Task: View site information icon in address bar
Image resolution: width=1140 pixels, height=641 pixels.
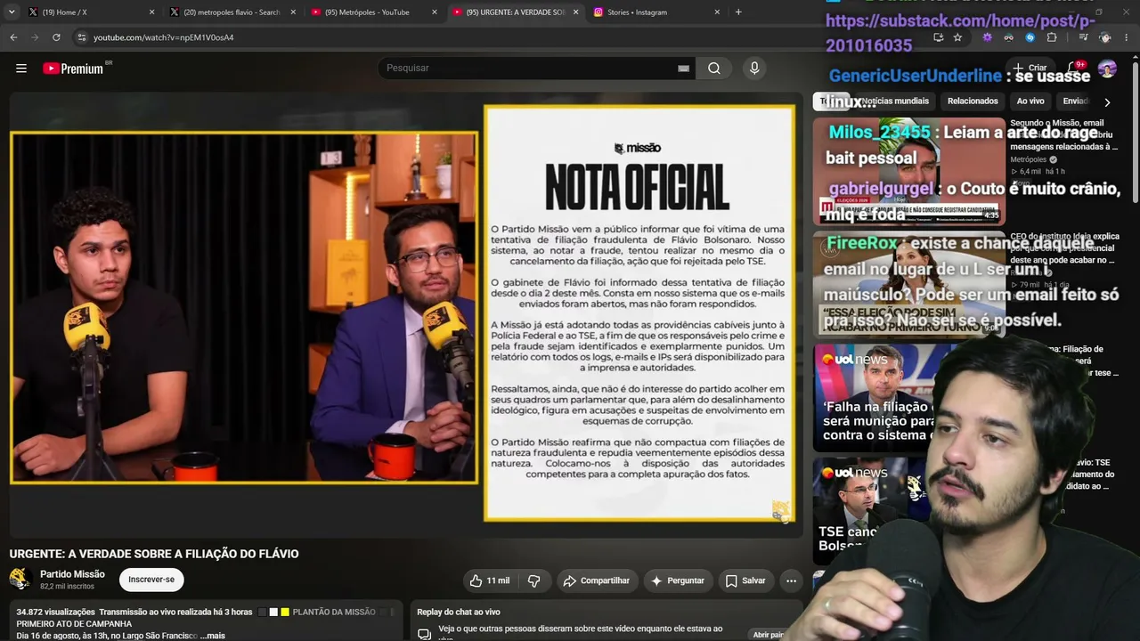Action: pos(82,37)
